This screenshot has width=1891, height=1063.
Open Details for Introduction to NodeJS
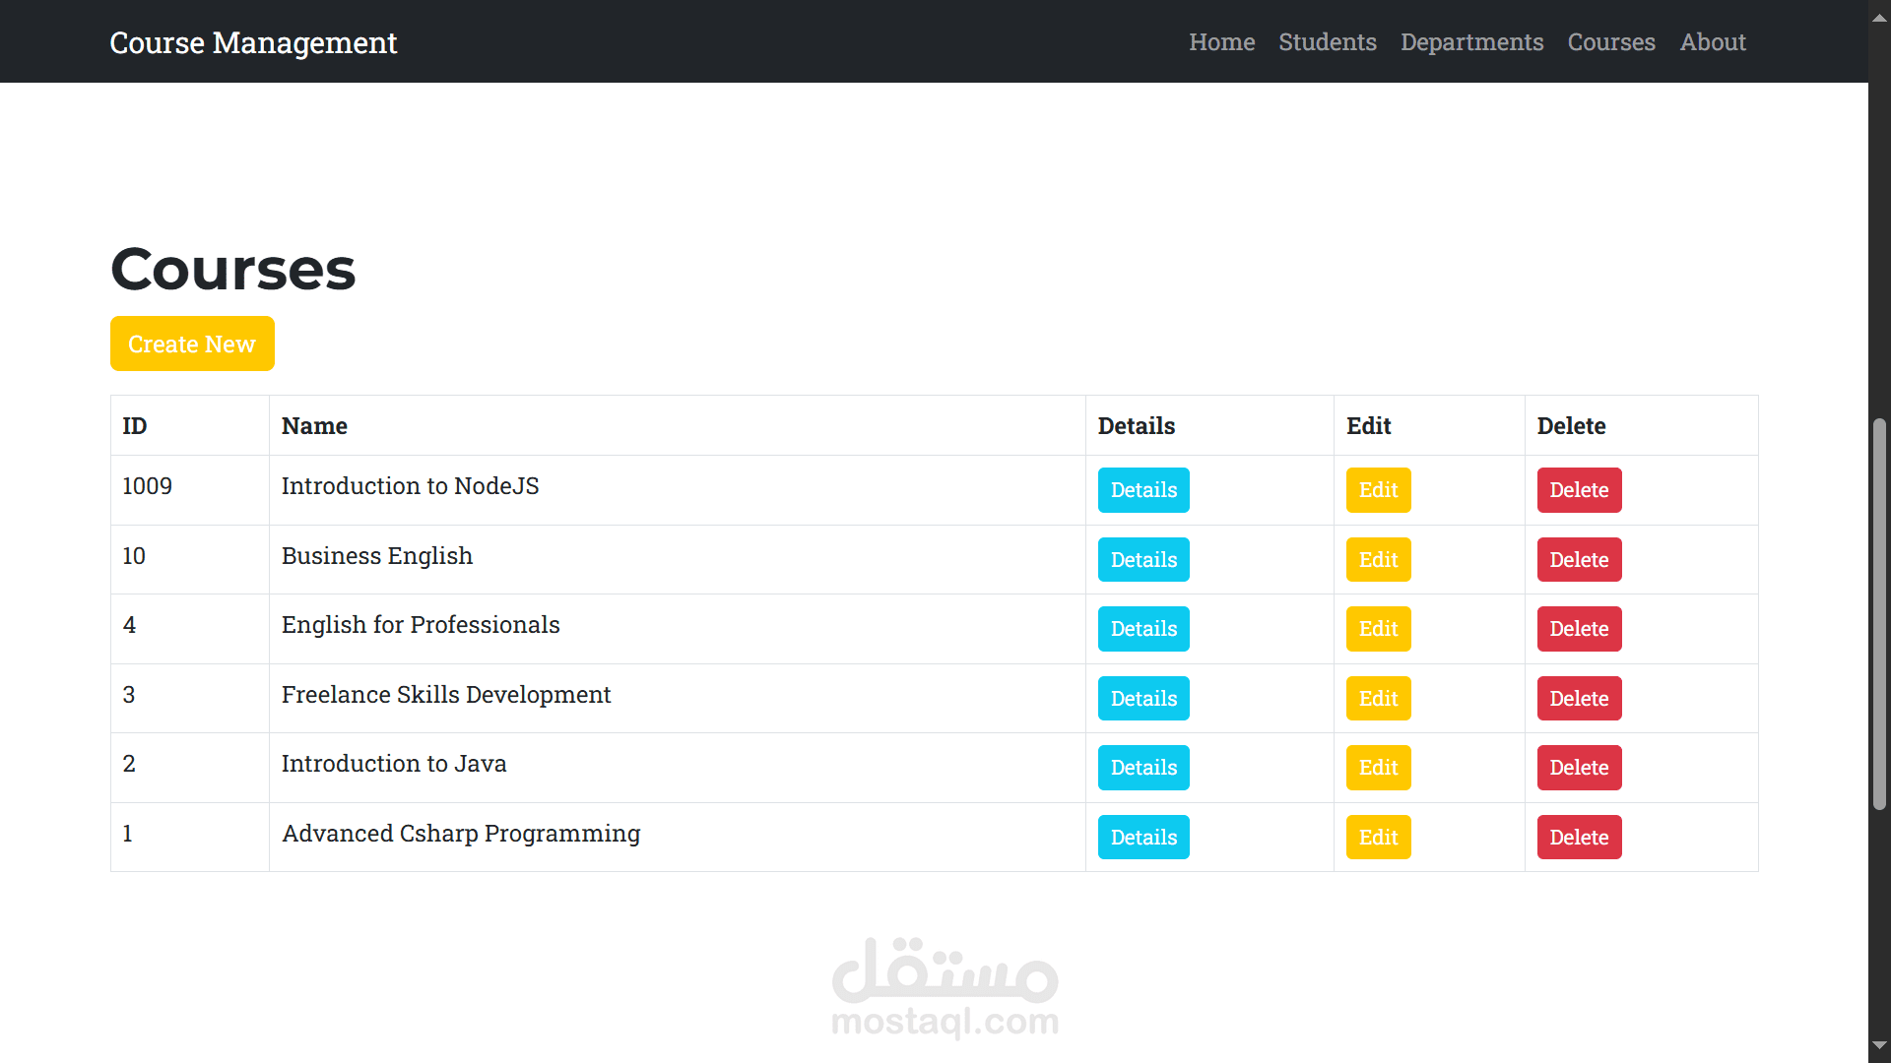[x=1143, y=490]
